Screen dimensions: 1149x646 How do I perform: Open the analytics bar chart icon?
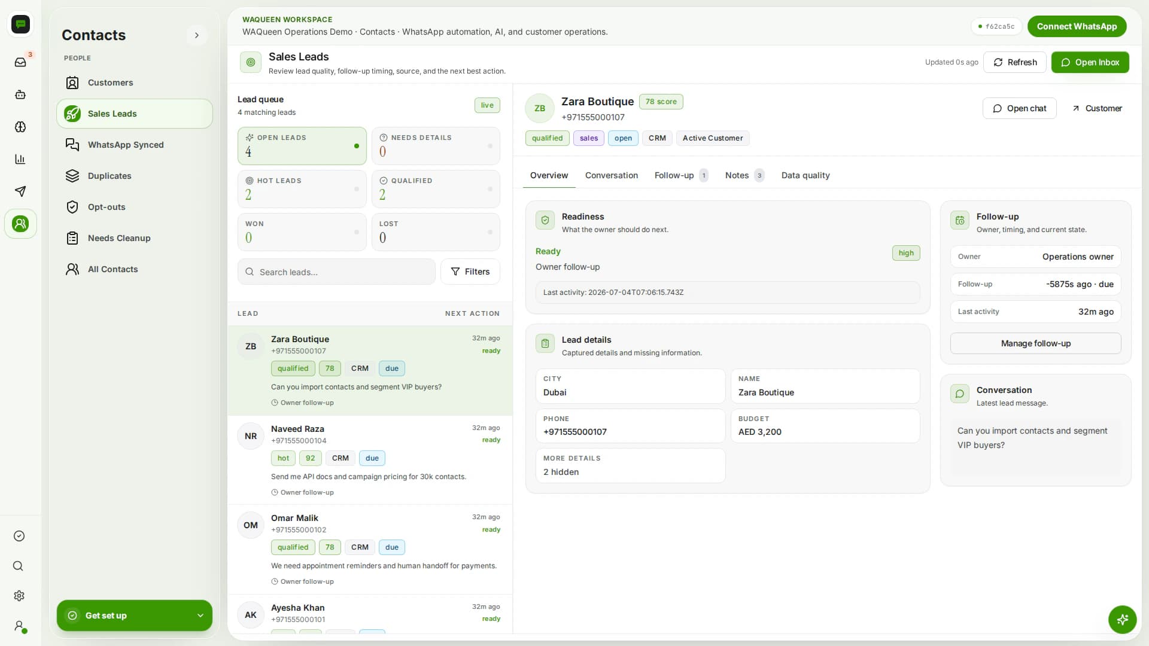20,159
